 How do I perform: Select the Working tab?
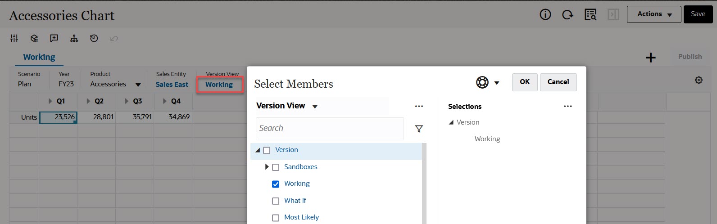[x=39, y=57]
